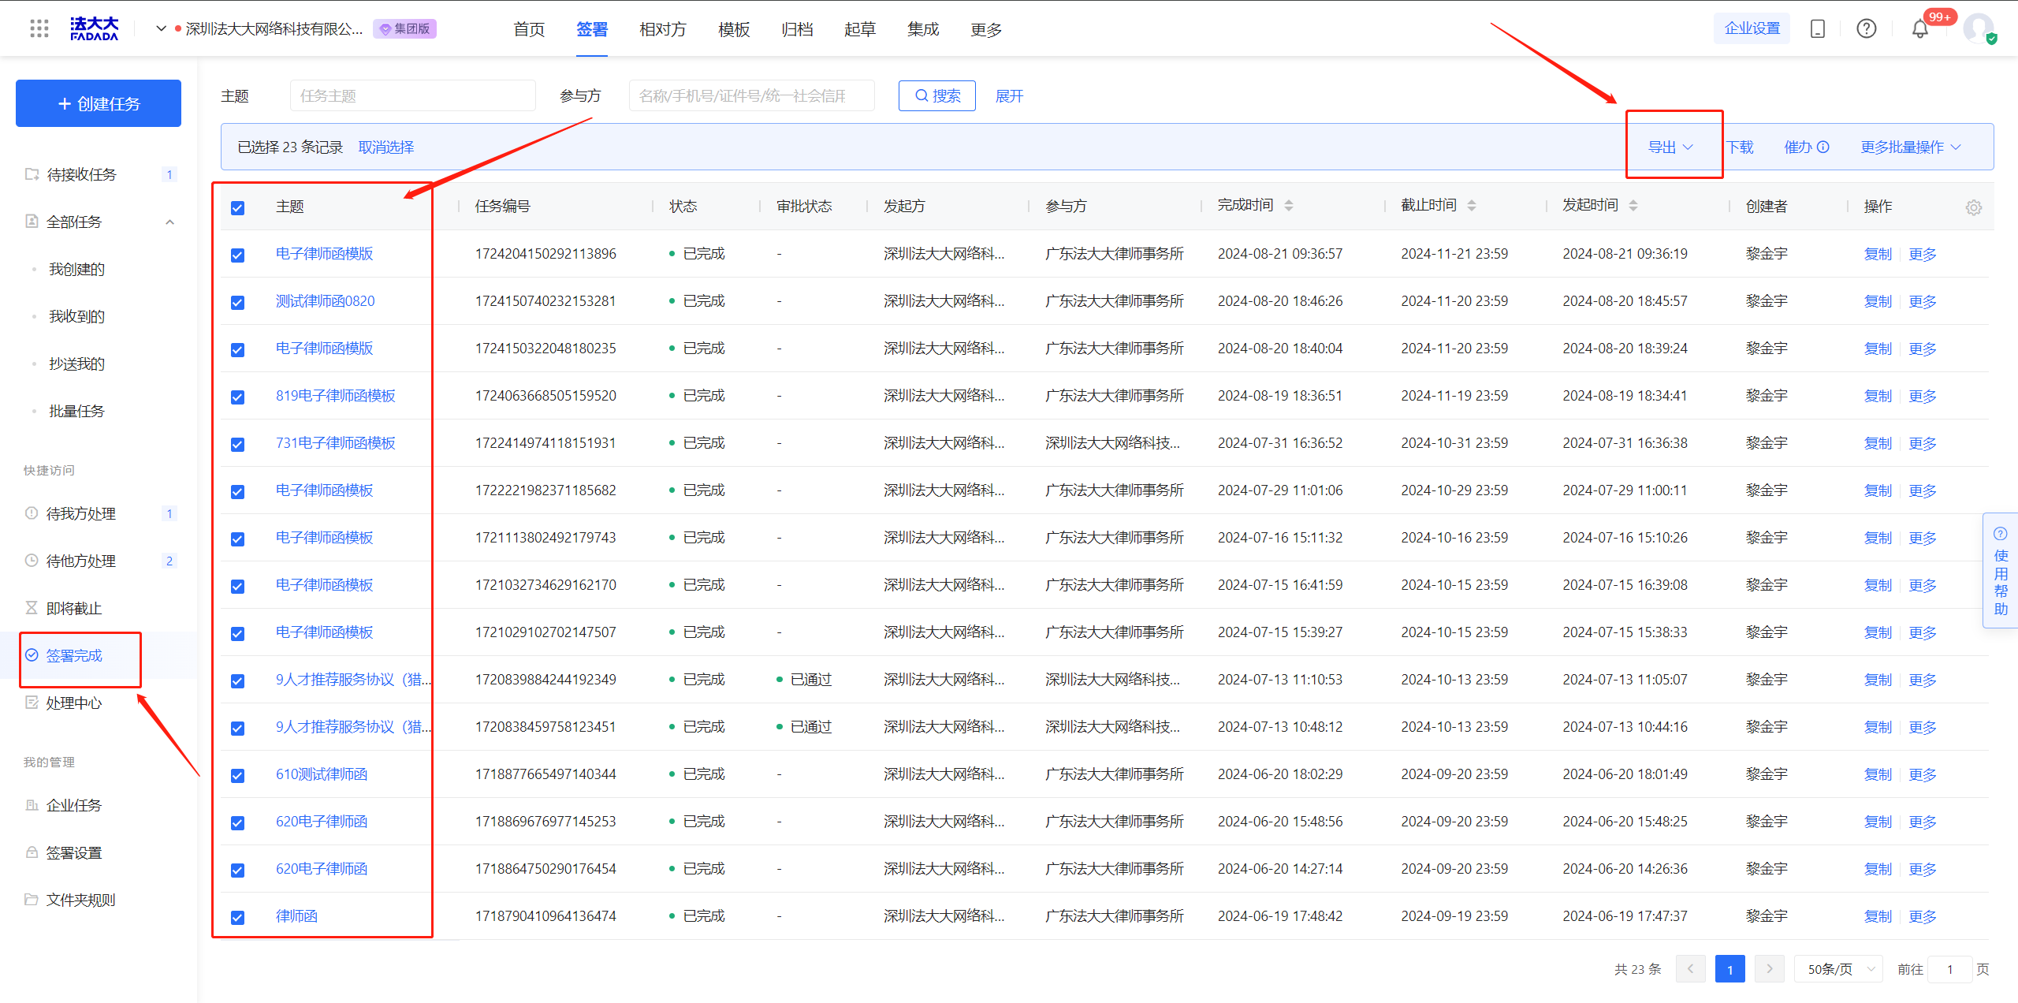The image size is (2018, 1003).
Task: Open the 使用帮助 floating help tab
Action: 2001,571
